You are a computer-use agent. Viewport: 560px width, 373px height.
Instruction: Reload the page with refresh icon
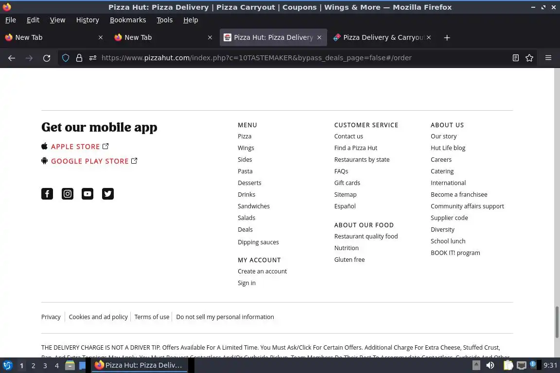[47, 58]
